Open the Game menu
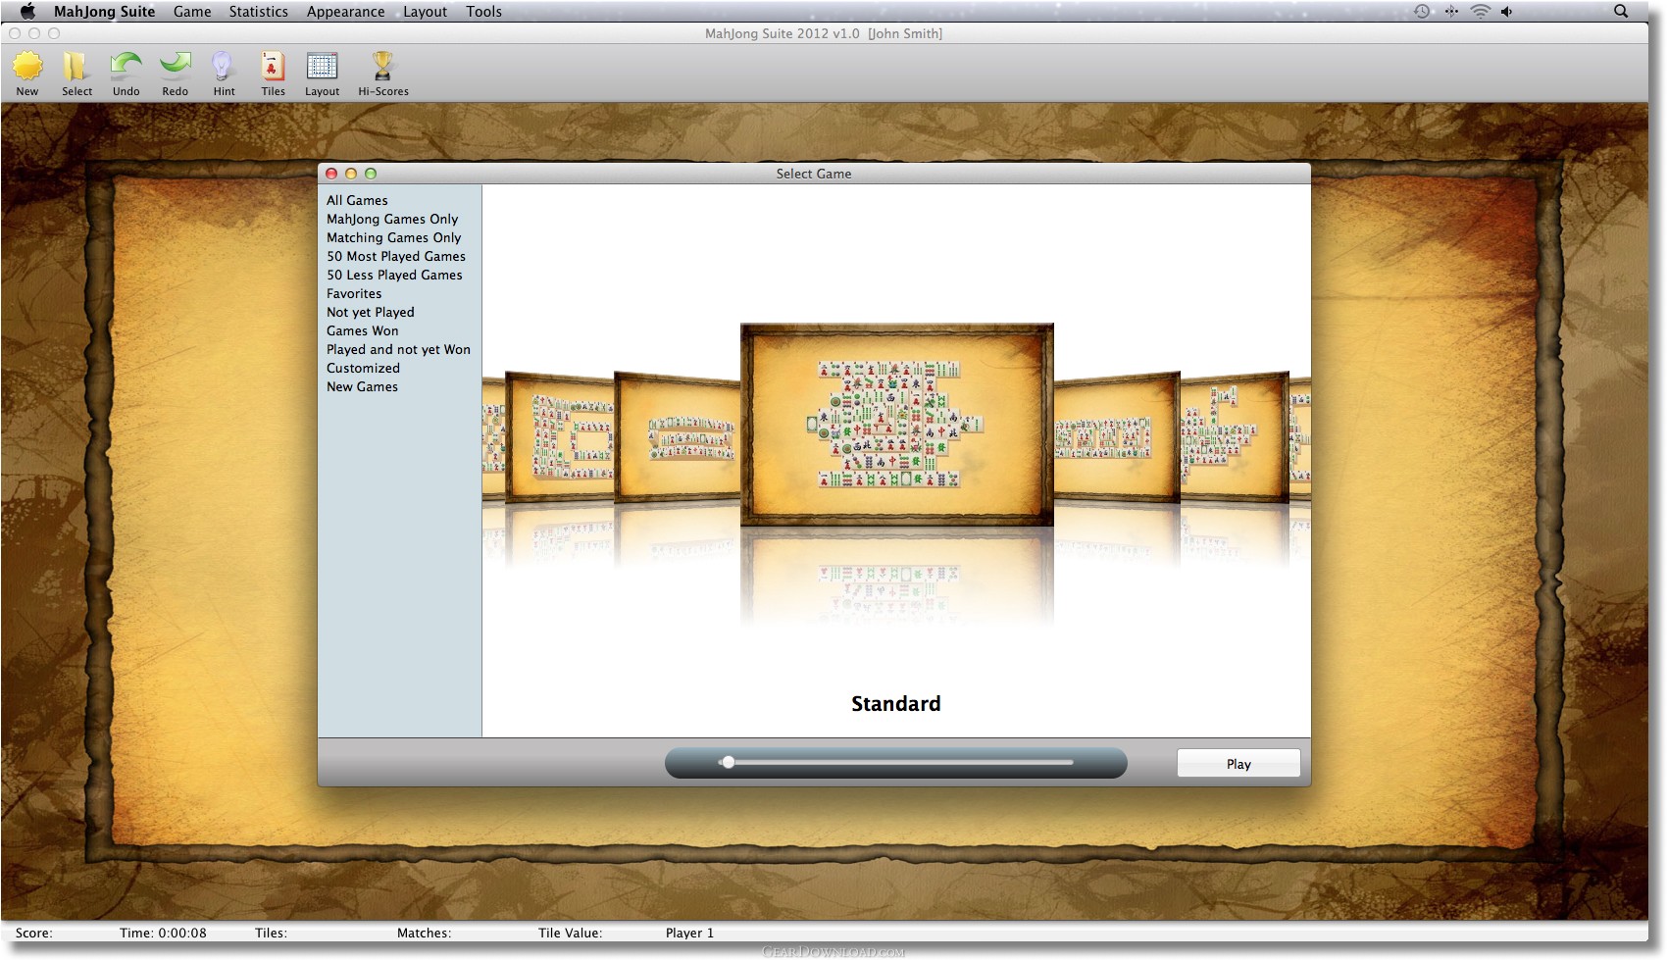The height and width of the screenshot is (960, 1667). 192,12
